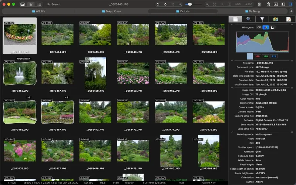This screenshot has width=296, height=185.
Task: Open the file info inspector tab
Action: pyautogui.click(x=235, y=19)
